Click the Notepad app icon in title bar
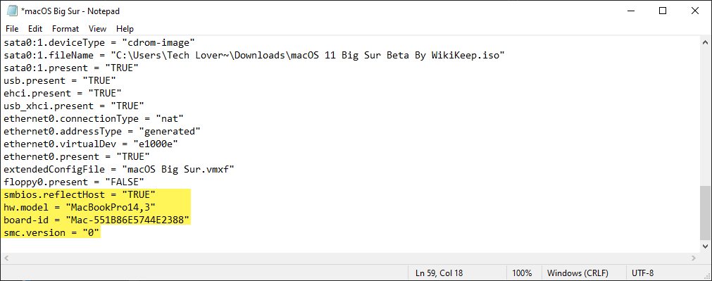This screenshot has width=712, height=281. pos(12,11)
